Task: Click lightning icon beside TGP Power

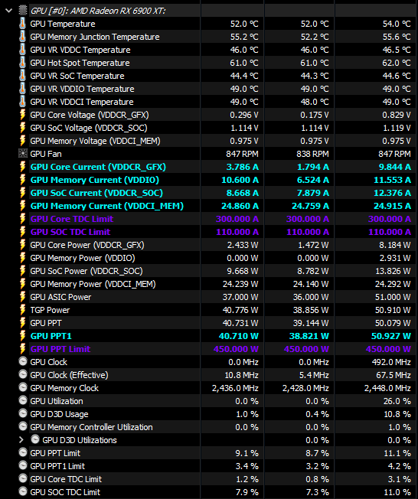Action: pyautogui.click(x=23, y=310)
